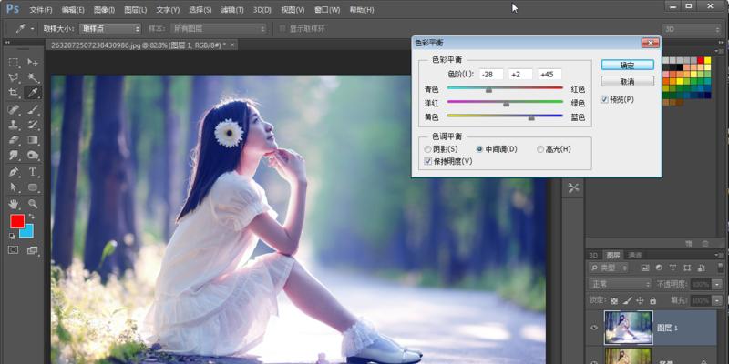The image size is (729, 364).
Task: Toggle 显示取样环 checkbox in options bar
Action: point(282,29)
